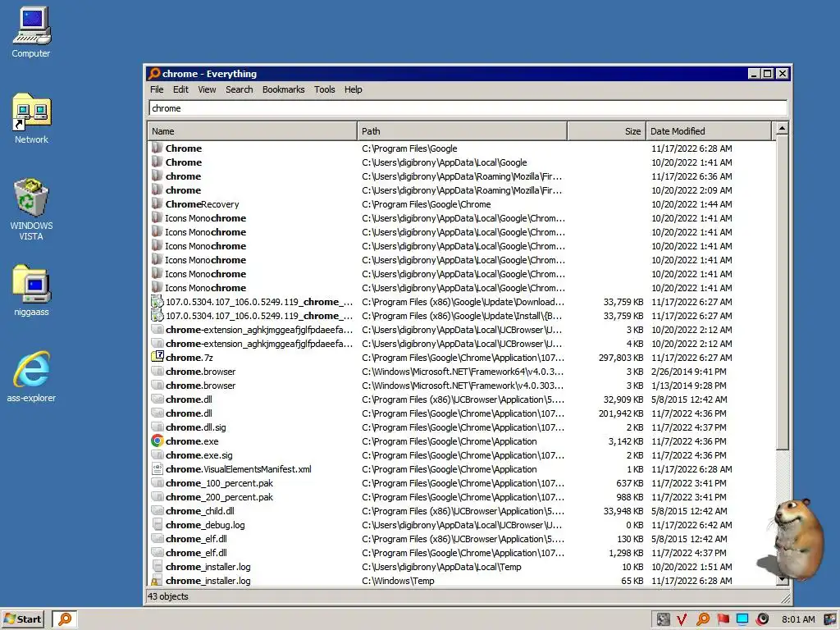This screenshot has height=630, width=840.
Task: Click the chrome.dll.sig file icon
Action: (157, 427)
